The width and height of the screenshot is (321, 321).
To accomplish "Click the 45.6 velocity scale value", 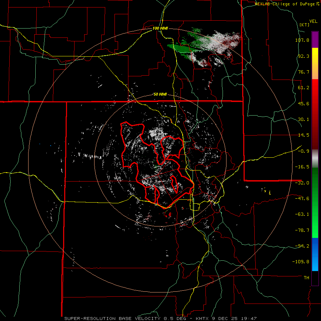I will tap(304, 103).
